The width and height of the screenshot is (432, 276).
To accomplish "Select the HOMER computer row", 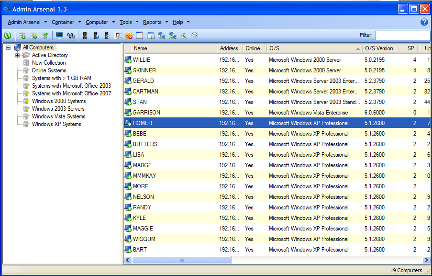I will tap(277, 123).
